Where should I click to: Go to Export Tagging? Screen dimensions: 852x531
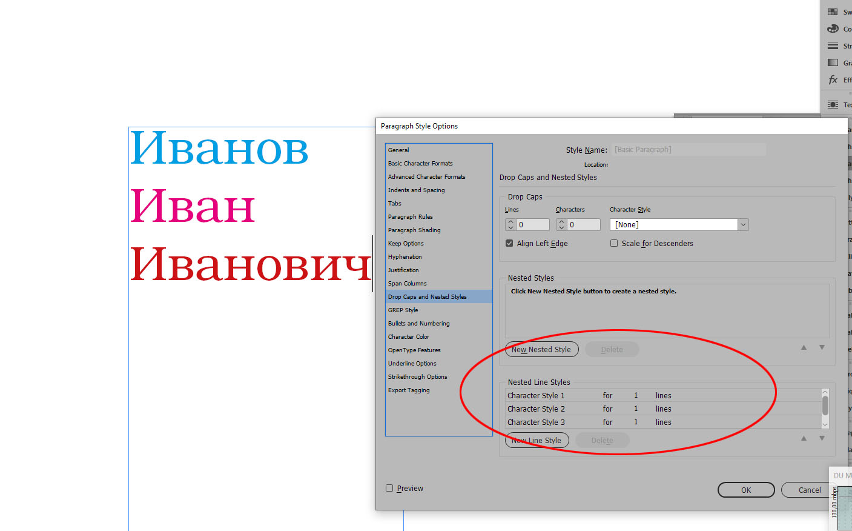438,390
